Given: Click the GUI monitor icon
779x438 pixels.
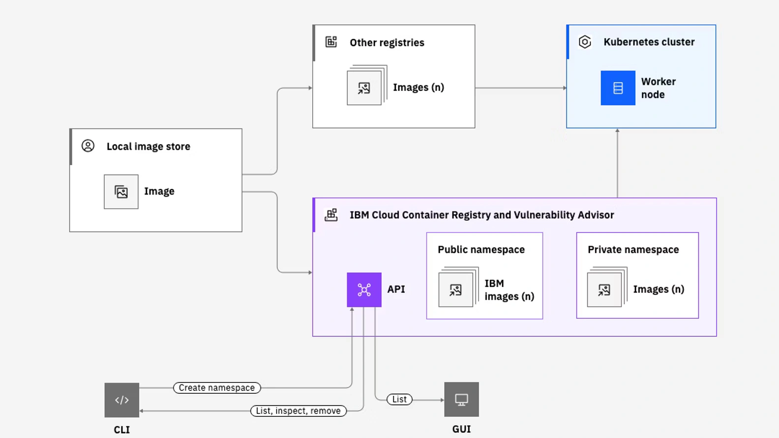Looking at the screenshot, I should click(461, 400).
